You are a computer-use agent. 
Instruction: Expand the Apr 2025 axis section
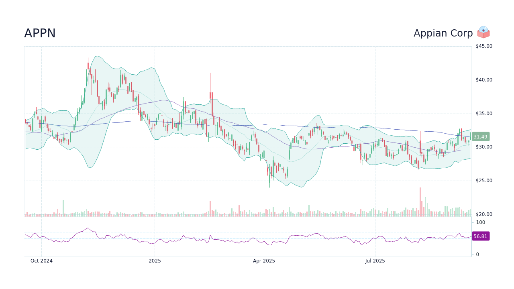pos(265,261)
